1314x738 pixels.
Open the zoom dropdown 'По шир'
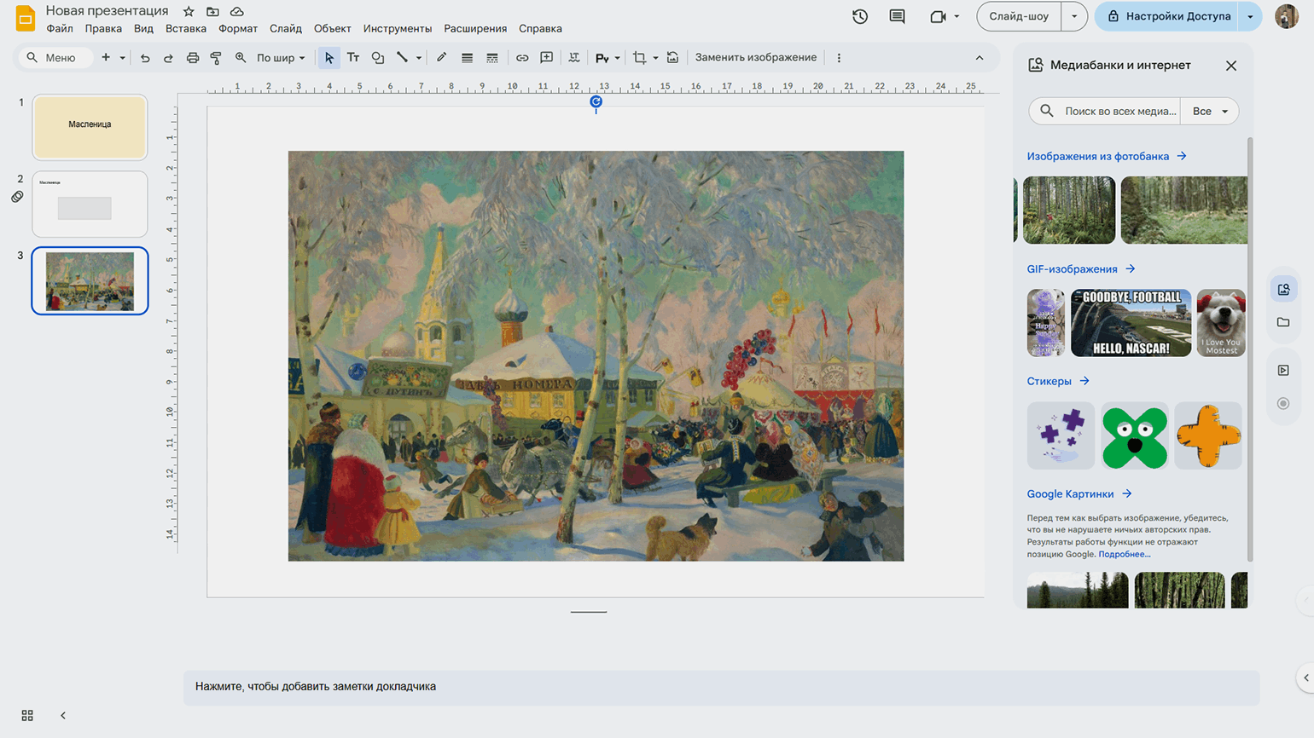[x=281, y=58]
